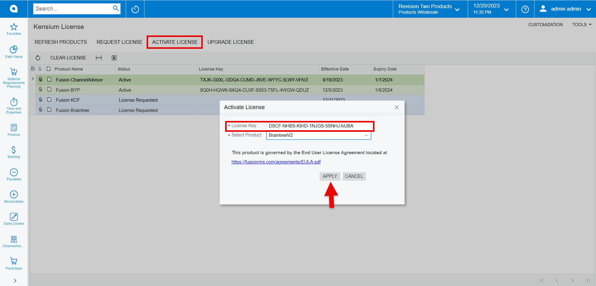Open the Help question mark icon
The height and width of the screenshot is (286, 596).
coord(525,9)
